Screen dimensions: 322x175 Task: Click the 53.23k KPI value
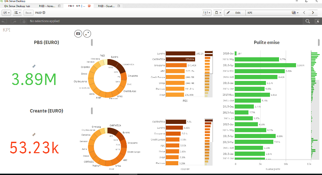(x=34, y=147)
